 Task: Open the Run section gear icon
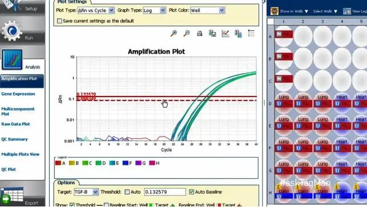(x=12, y=30)
